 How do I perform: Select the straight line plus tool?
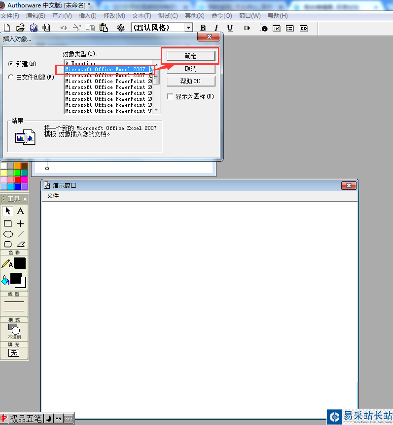(21, 223)
